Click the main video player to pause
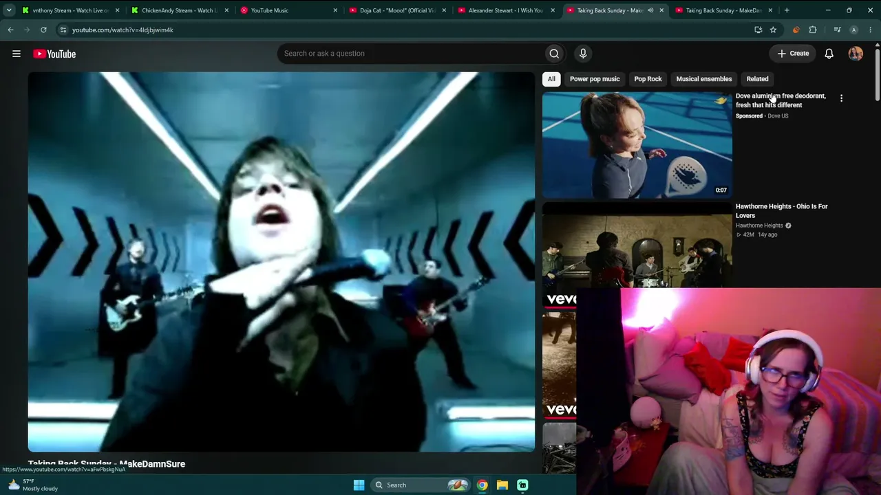 tap(282, 262)
